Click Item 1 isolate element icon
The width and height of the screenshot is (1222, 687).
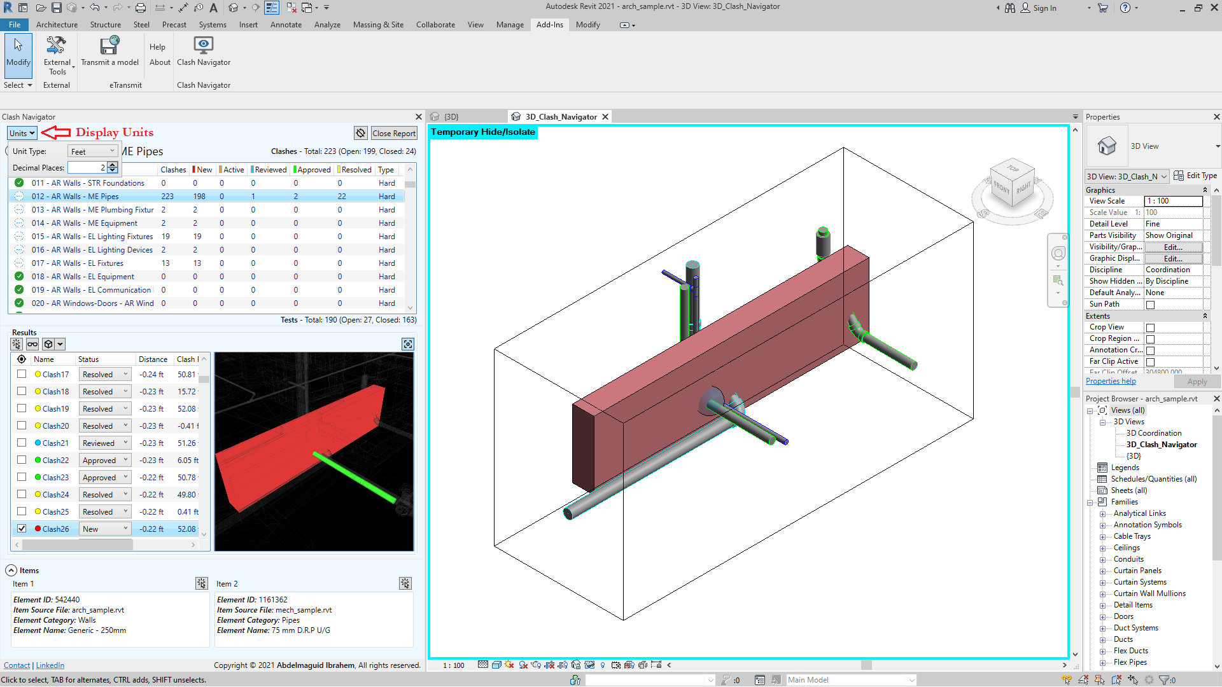(202, 583)
